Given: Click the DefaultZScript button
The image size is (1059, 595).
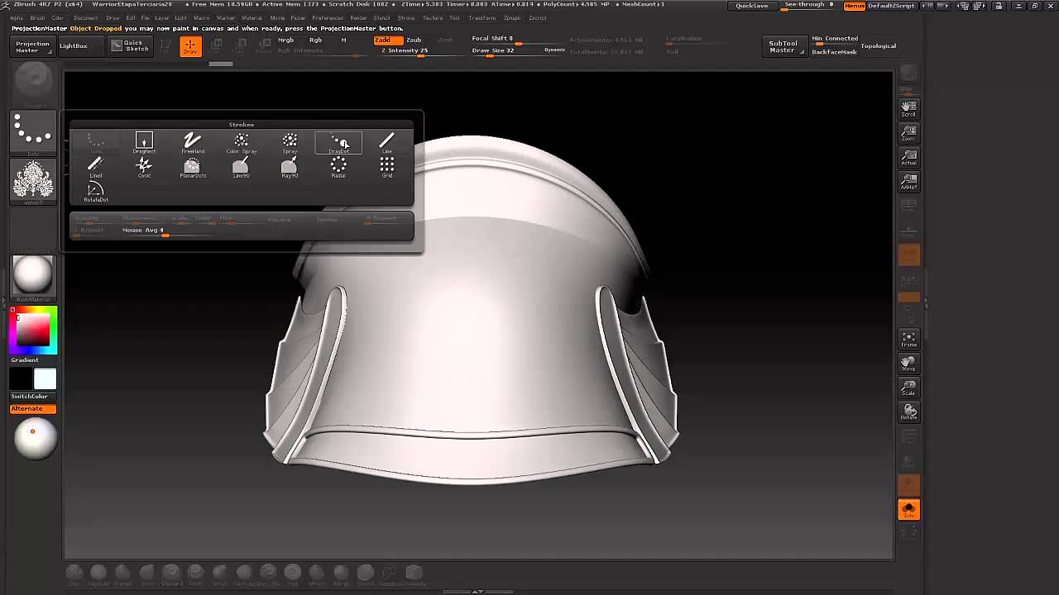Looking at the screenshot, I should 892,6.
